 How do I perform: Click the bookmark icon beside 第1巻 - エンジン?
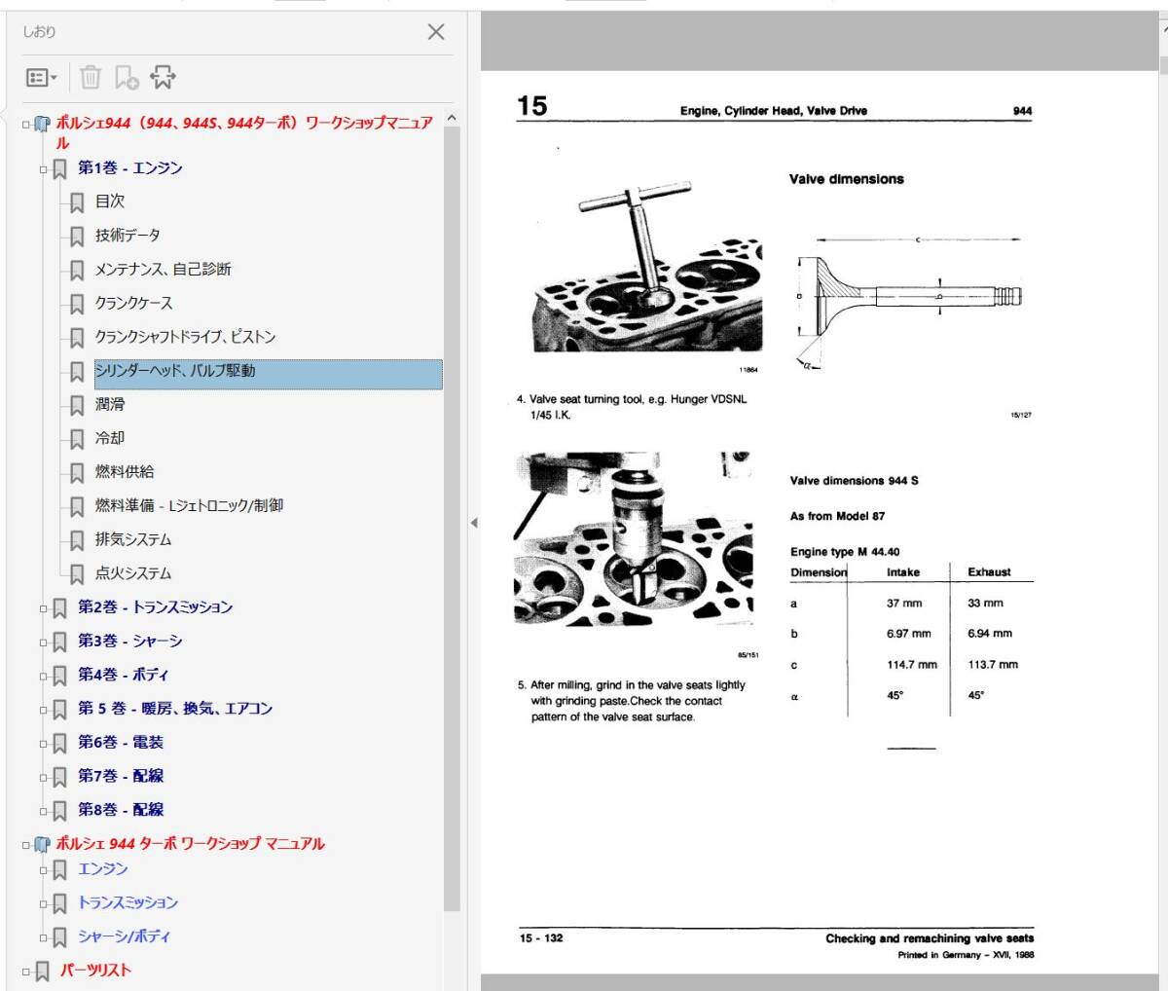[x=60, y=169]
